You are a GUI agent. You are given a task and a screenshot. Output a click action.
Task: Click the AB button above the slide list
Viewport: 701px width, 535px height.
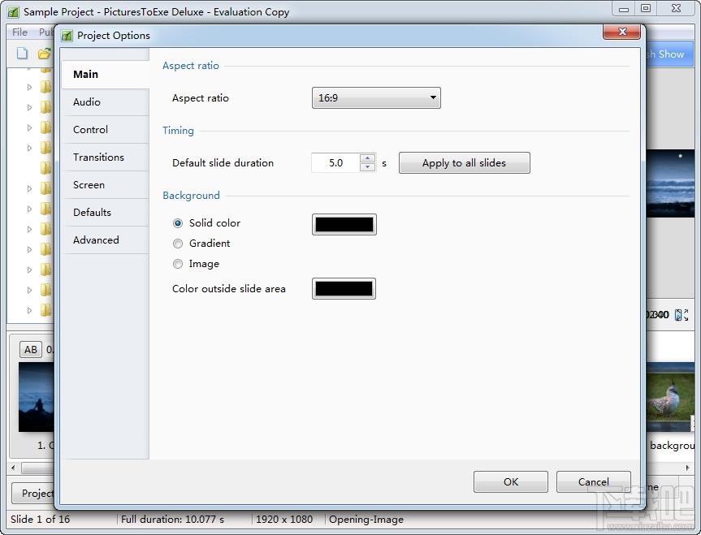[x=31, y=350]
